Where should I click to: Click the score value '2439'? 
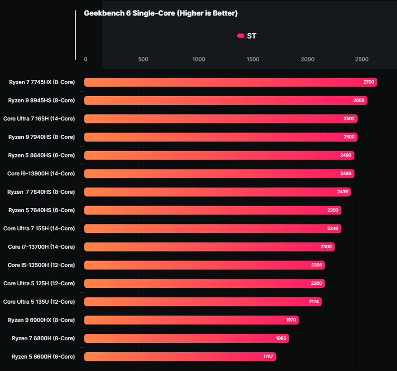coord(342,192)
